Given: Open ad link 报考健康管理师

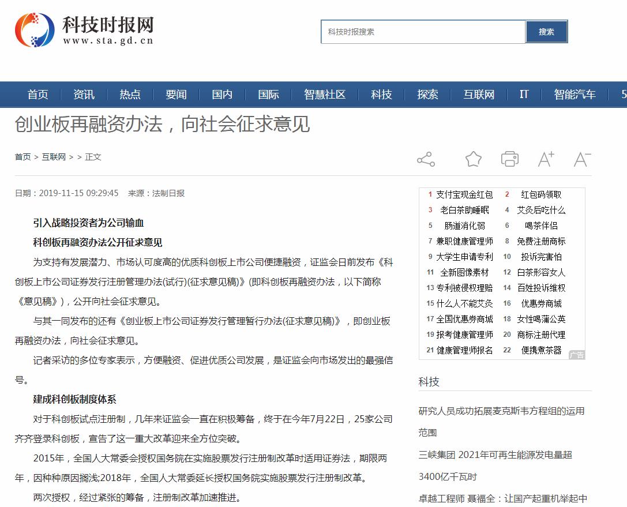Looking at the screenshot, I should coord(464,335).
